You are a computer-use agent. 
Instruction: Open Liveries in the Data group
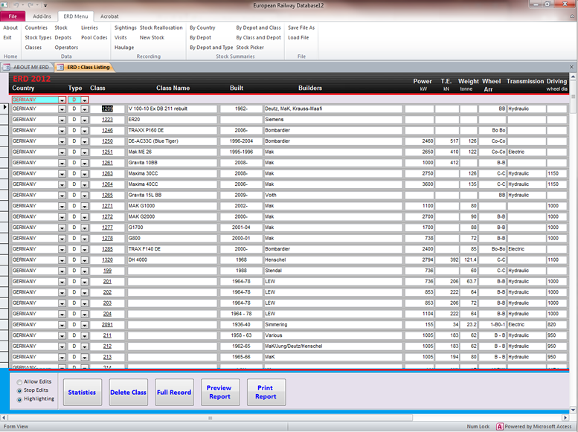[89, 28]
